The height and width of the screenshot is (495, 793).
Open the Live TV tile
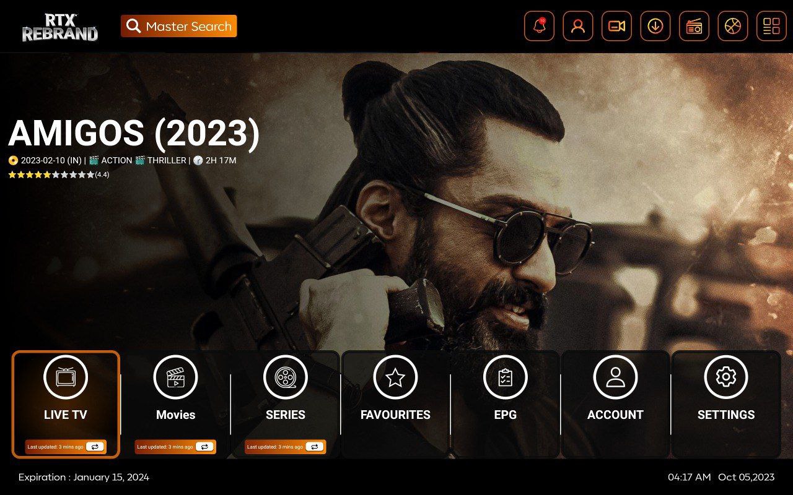66,396
